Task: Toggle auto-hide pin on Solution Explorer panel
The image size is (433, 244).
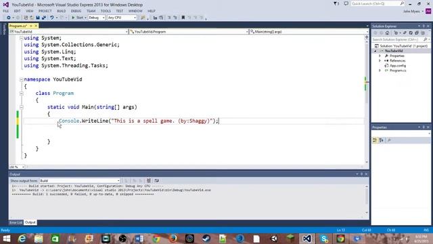Action: tap(424, 26)
